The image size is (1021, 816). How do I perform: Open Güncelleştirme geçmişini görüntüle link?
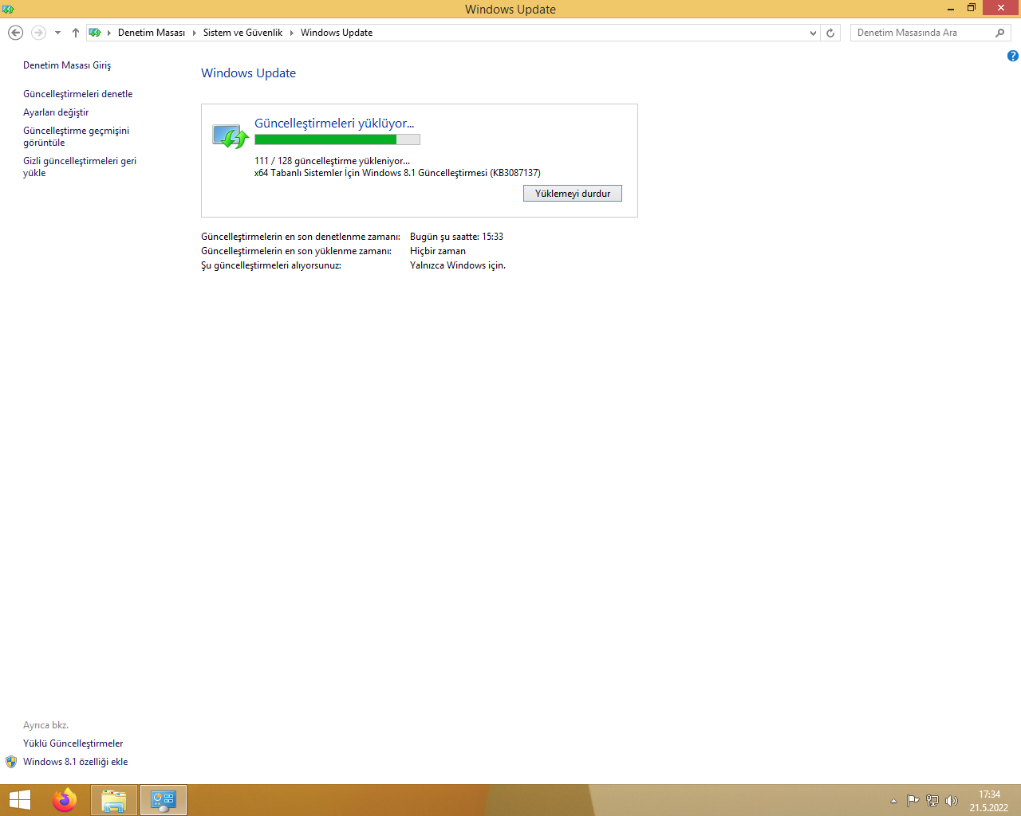click(76, 136)
